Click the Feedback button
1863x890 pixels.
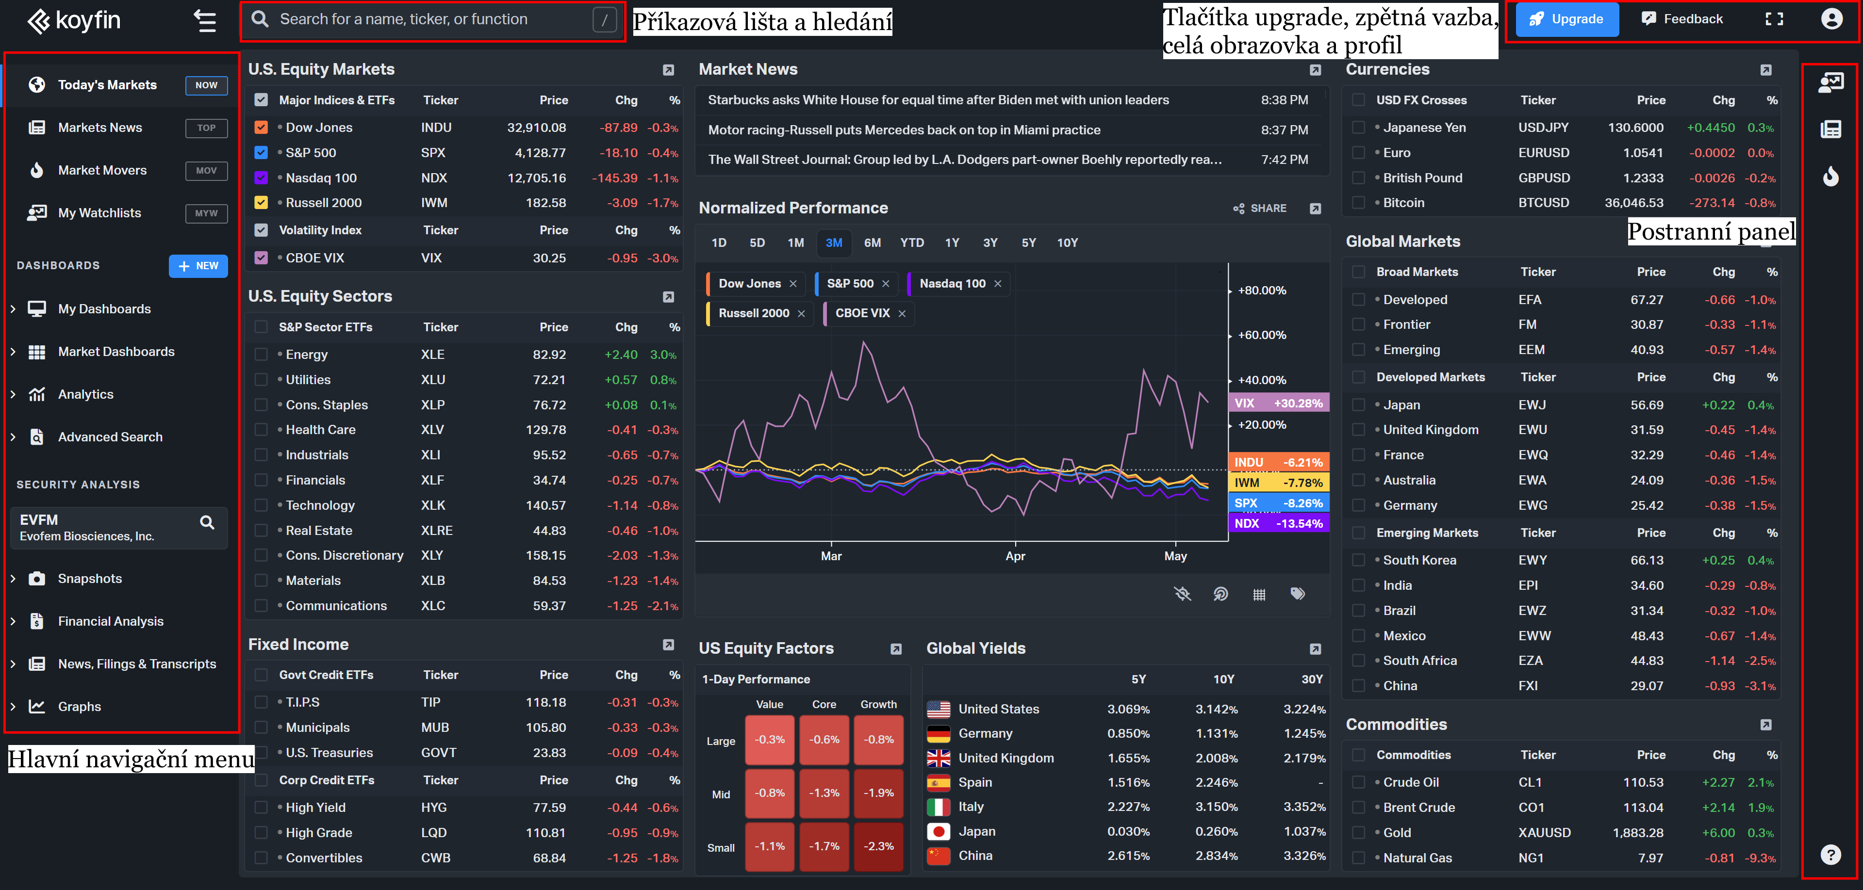point(1682,19)
